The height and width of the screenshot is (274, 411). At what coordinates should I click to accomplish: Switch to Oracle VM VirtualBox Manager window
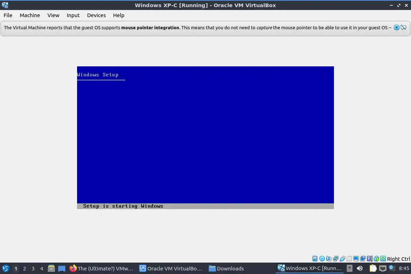pyautogui.click(x=171, y=268)
